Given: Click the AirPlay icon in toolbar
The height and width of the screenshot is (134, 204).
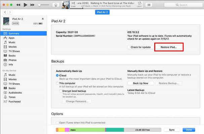Looking at the screenshot, I should [x=56, y=5].
